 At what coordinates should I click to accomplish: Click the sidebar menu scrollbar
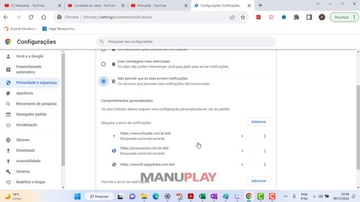tap(63, 110)
